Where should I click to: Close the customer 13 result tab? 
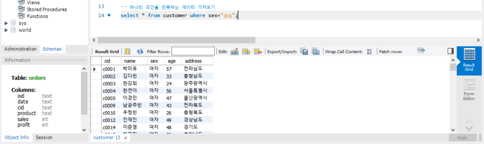126,138
